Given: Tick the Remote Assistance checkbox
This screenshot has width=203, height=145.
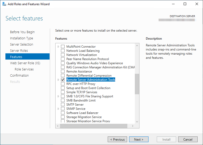Looking at the screenshot, I should tap(63, 71).
